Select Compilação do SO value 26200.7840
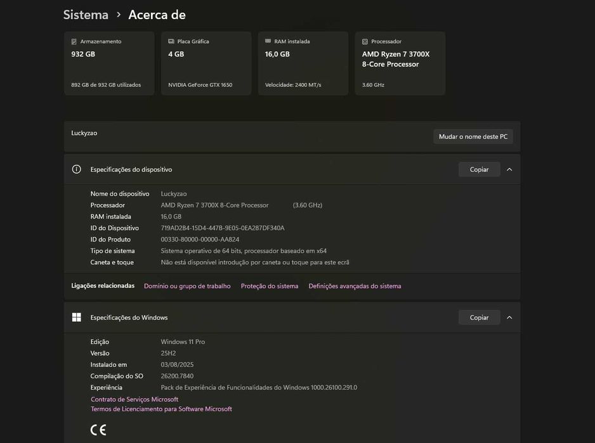Screen dimensions: 595x443 177,376
